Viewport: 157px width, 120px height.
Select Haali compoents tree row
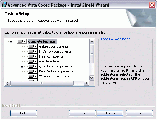[x=51, y=56]
